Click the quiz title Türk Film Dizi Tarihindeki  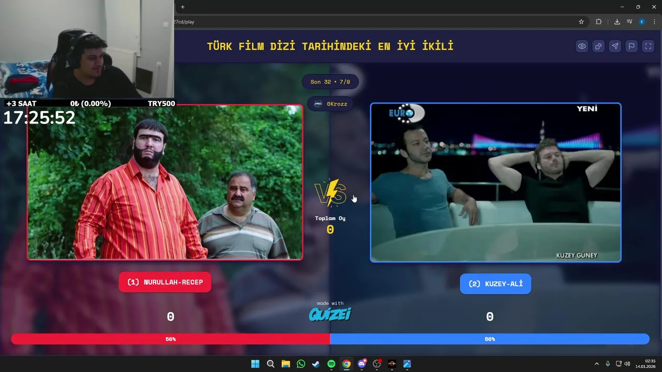coord(330,46)
